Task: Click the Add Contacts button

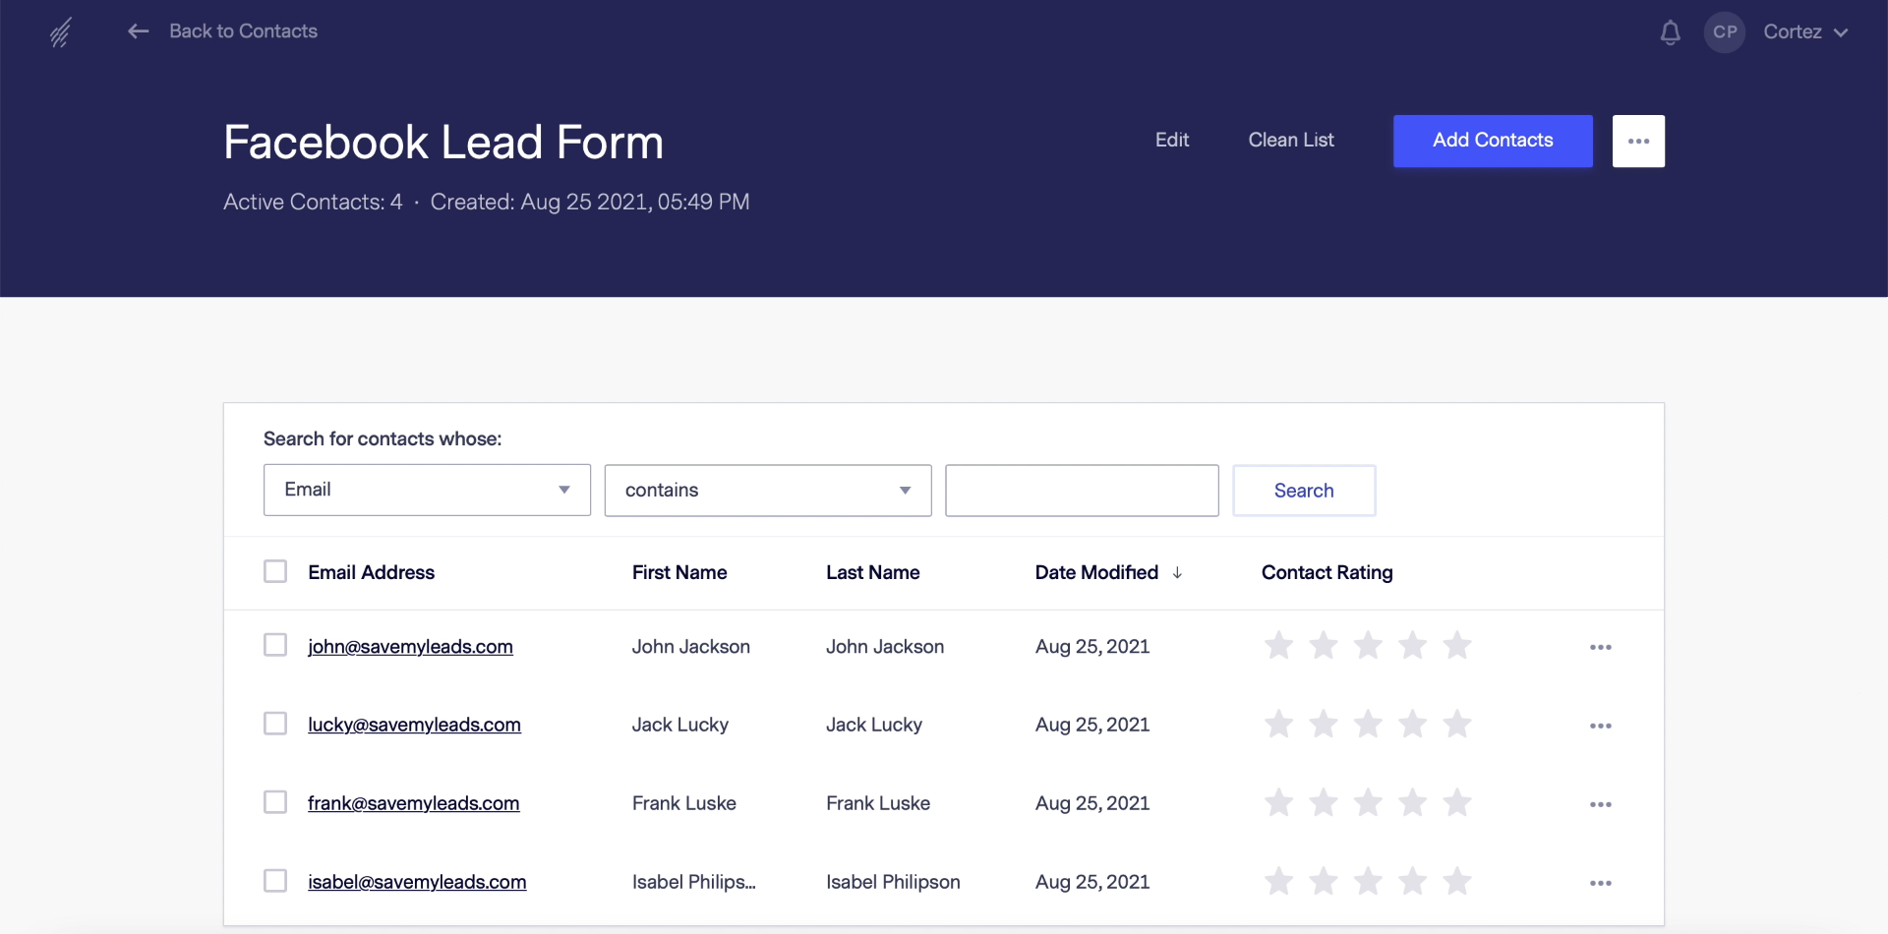Action: click(x=1493, y=141)
